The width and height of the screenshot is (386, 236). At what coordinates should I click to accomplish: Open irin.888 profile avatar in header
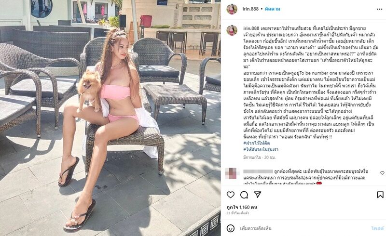pyautogui.click(x=232, y=9)
